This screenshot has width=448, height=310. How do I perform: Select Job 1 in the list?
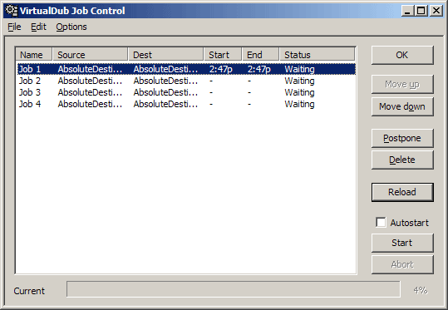[186, 69]
